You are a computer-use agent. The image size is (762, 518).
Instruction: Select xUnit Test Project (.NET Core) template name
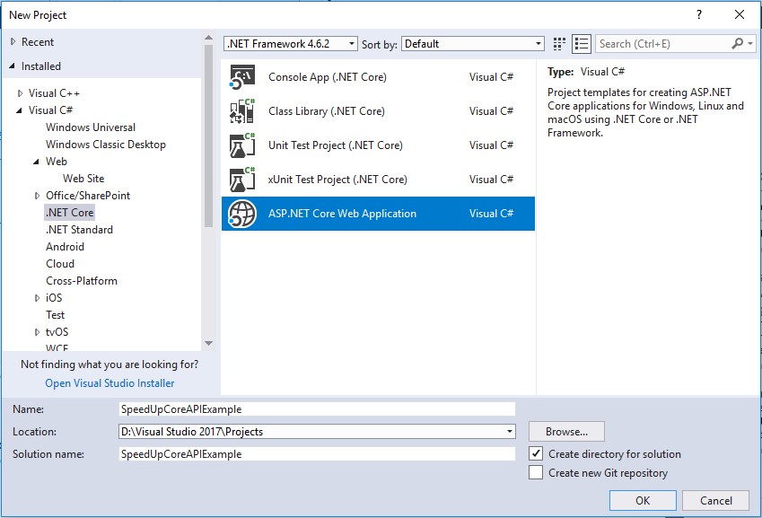[x=337, y=179]
